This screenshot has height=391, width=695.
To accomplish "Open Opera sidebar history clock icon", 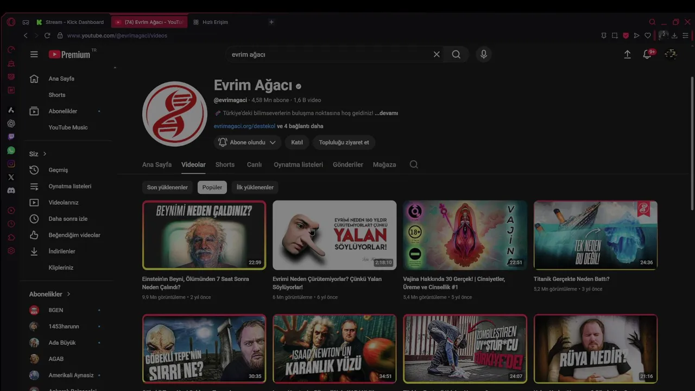I will 11,224.
